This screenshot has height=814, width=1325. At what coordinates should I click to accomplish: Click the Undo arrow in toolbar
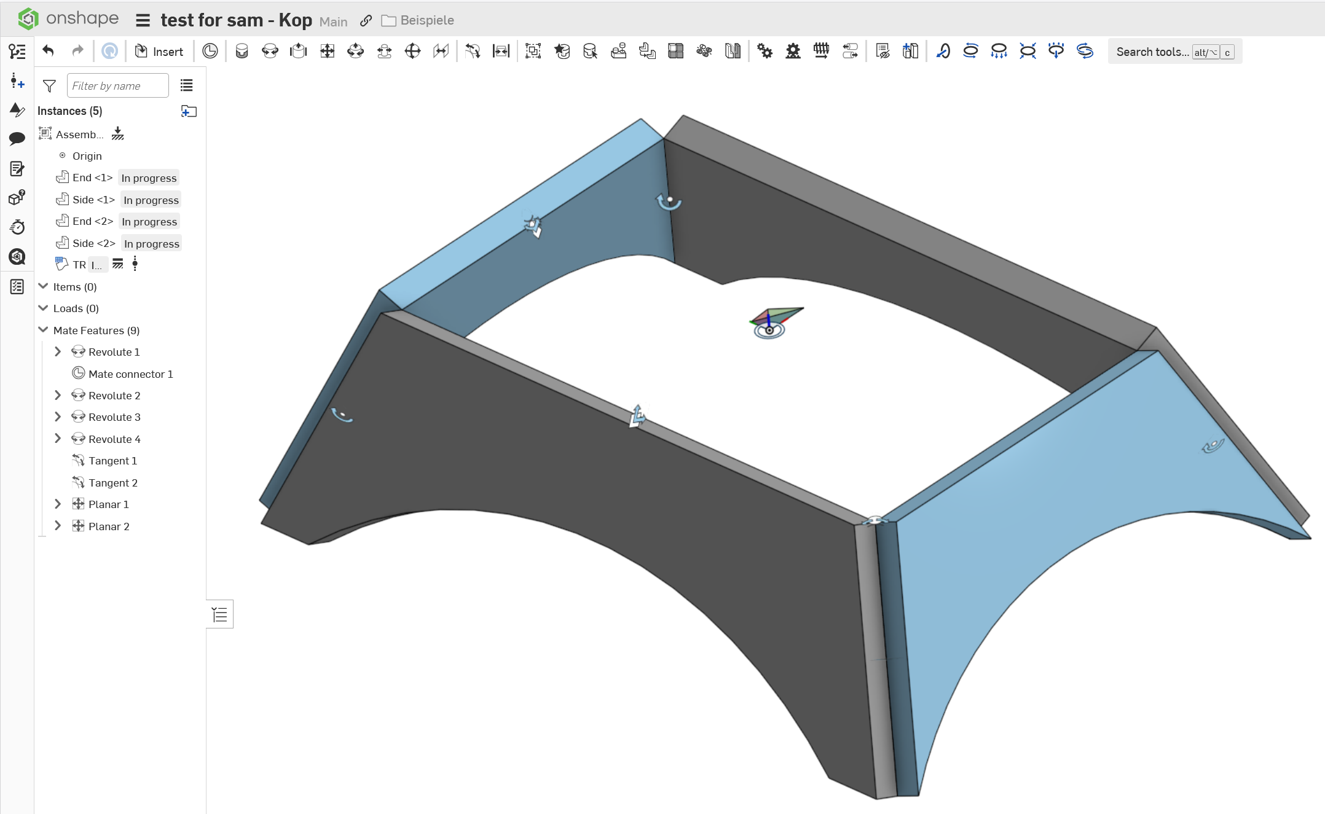[48, 51]
